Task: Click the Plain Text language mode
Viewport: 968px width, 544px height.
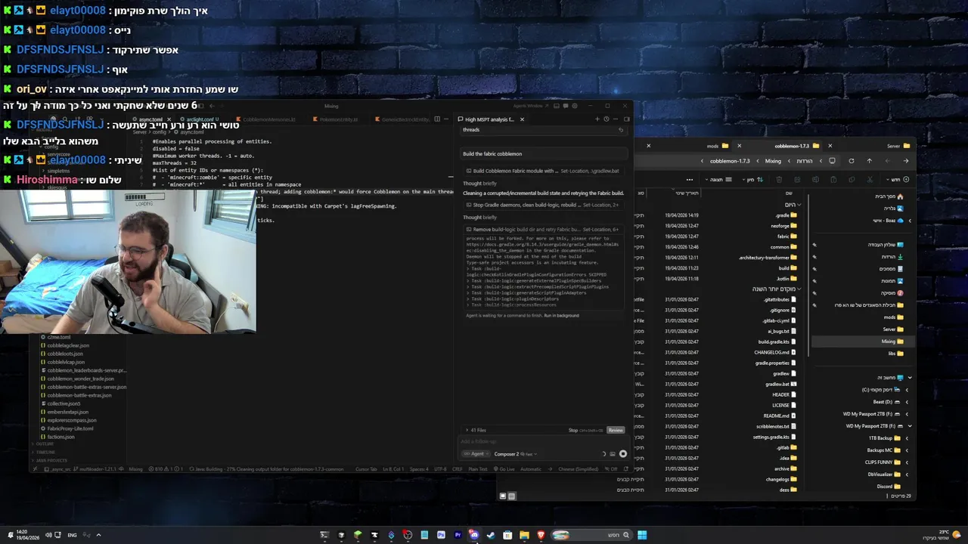Action: [x=478, y=469]
